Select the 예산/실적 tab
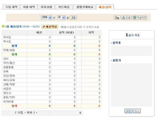The width and height of the screenshot is (157, 118). pos(105,7)
